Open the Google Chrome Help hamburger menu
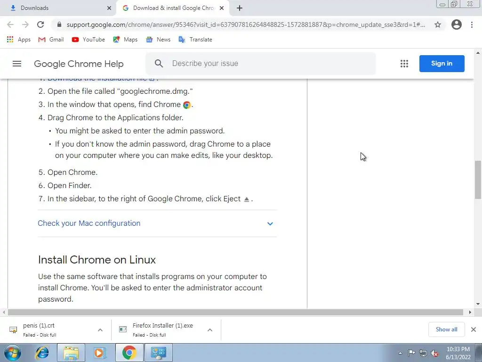The height and width of the screenshot is (362, 482). tap(17, 64)
